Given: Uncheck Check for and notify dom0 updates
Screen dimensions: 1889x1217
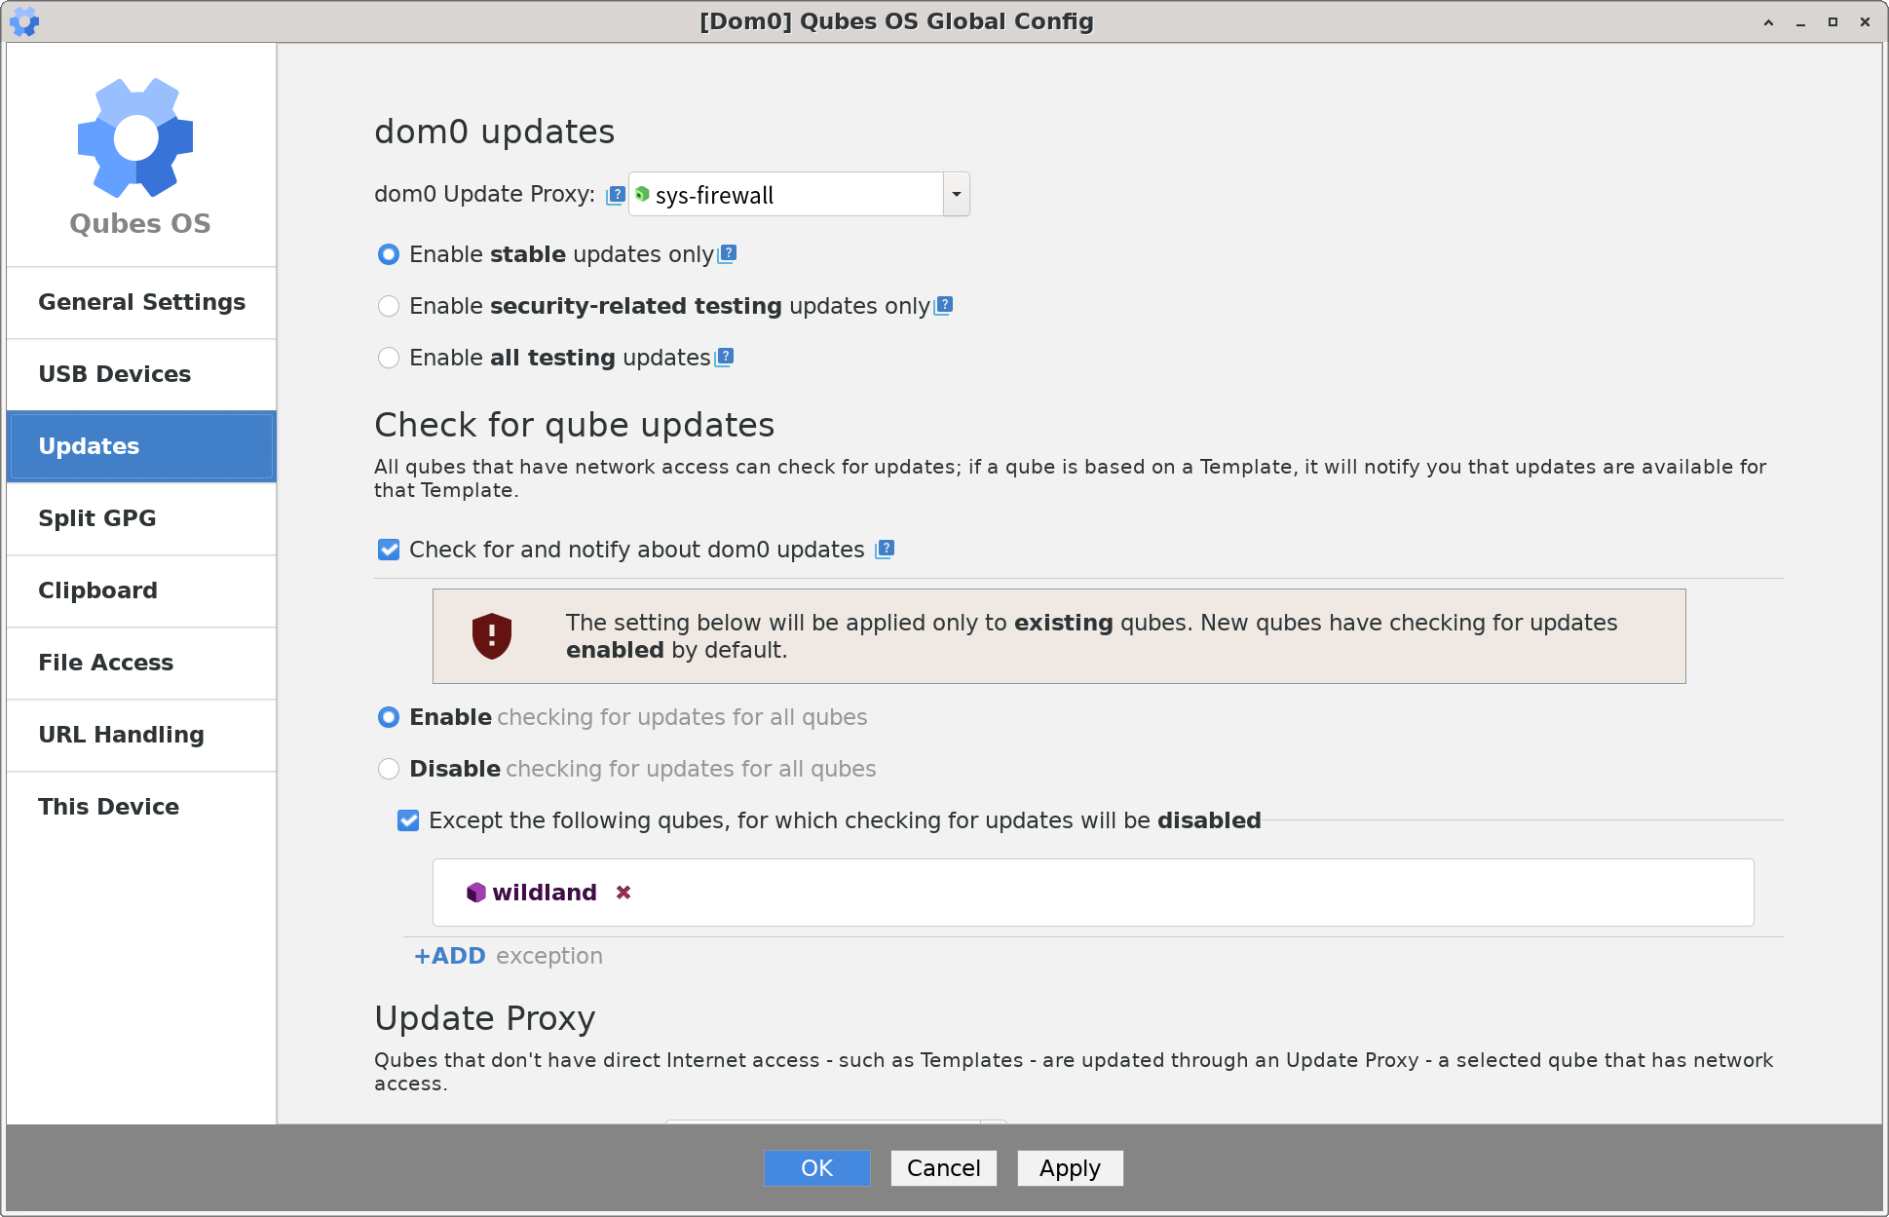Looking at the screenshot, I should pyautogui.click(x=389, y=550).
